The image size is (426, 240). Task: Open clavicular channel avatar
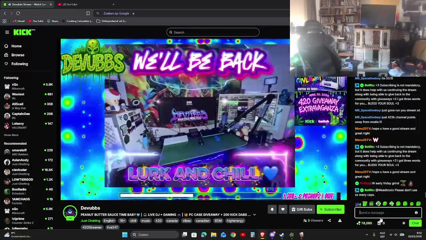pyautogui.click(x=7, y=172)
